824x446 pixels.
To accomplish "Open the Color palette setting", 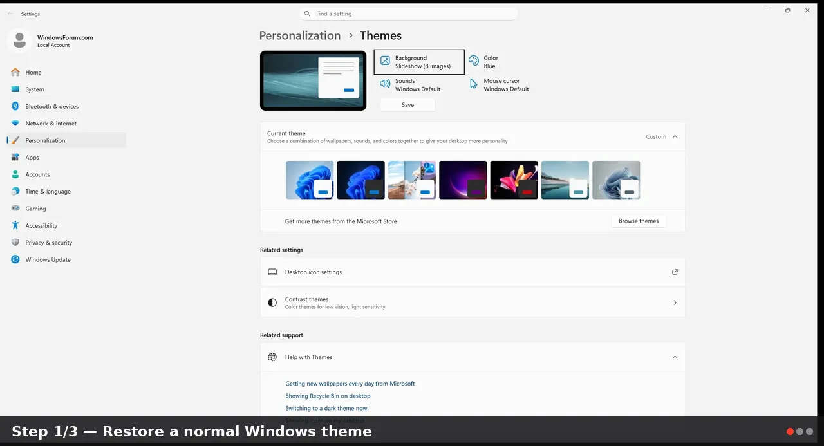I will point(484,62).
